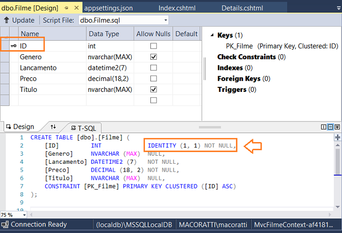Screen dimensions: 342x233
Task: Toggle Allow Nulls for ID column
Action: click(x=153, y=46)
